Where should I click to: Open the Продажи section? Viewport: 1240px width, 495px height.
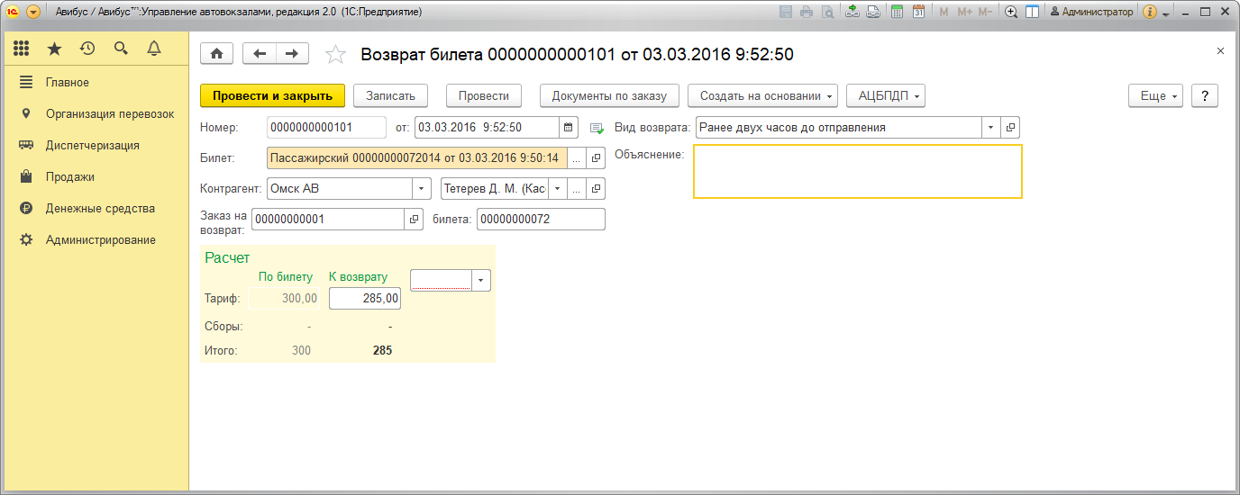(70, 176)
